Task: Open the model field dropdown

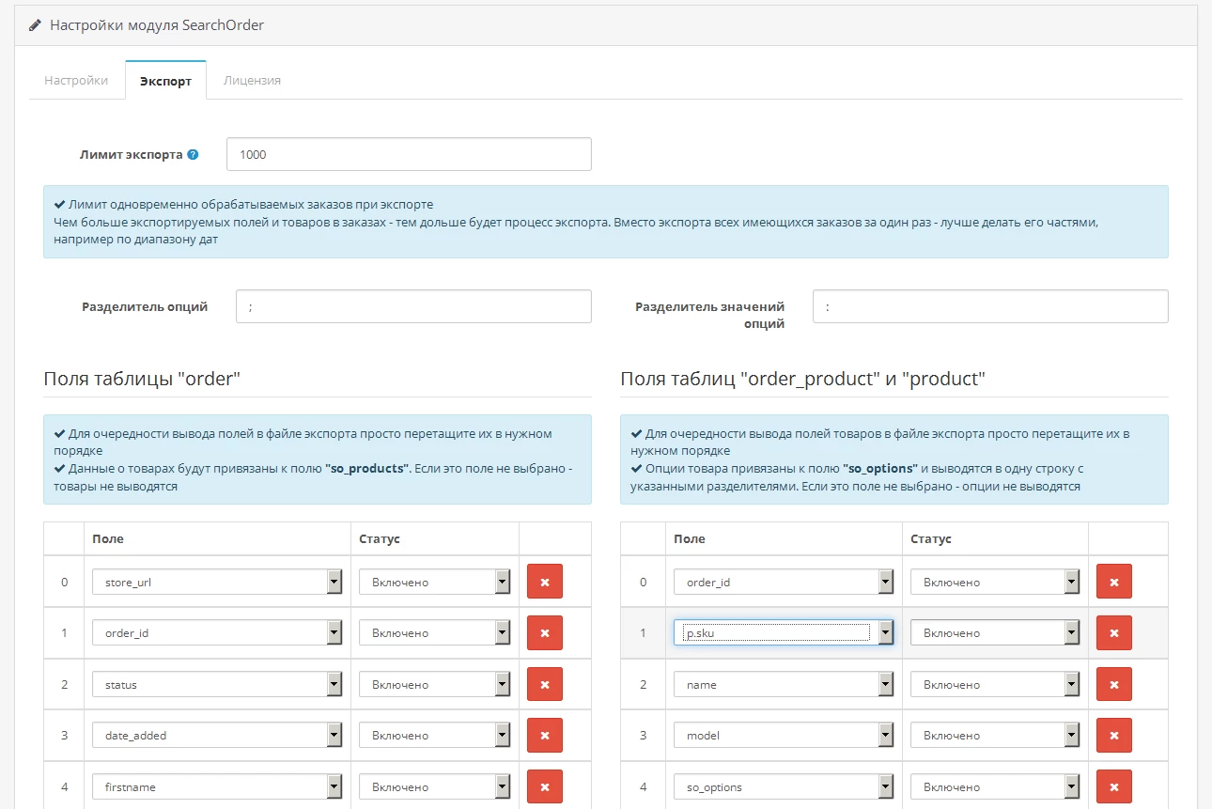Action: click(784, 735)
